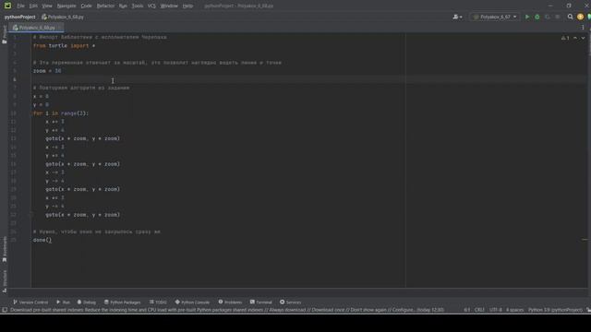This screenshot has width=591, height=332.
Task: Open the Terminal tool window
Action: click(260, 302)
